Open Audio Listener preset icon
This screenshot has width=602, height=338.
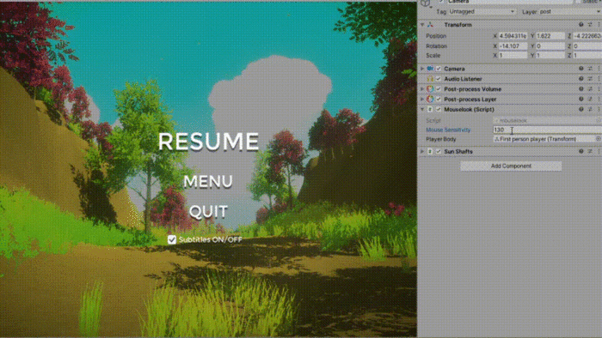(590, 79)
